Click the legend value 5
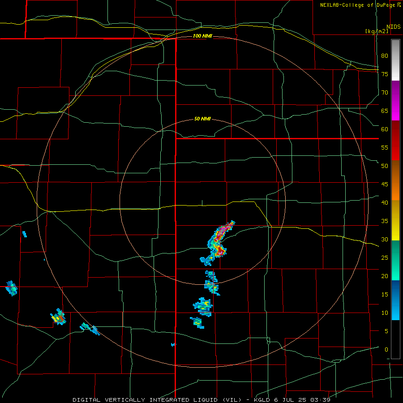Viewport: 403px width, 403px height. (386, 331)
